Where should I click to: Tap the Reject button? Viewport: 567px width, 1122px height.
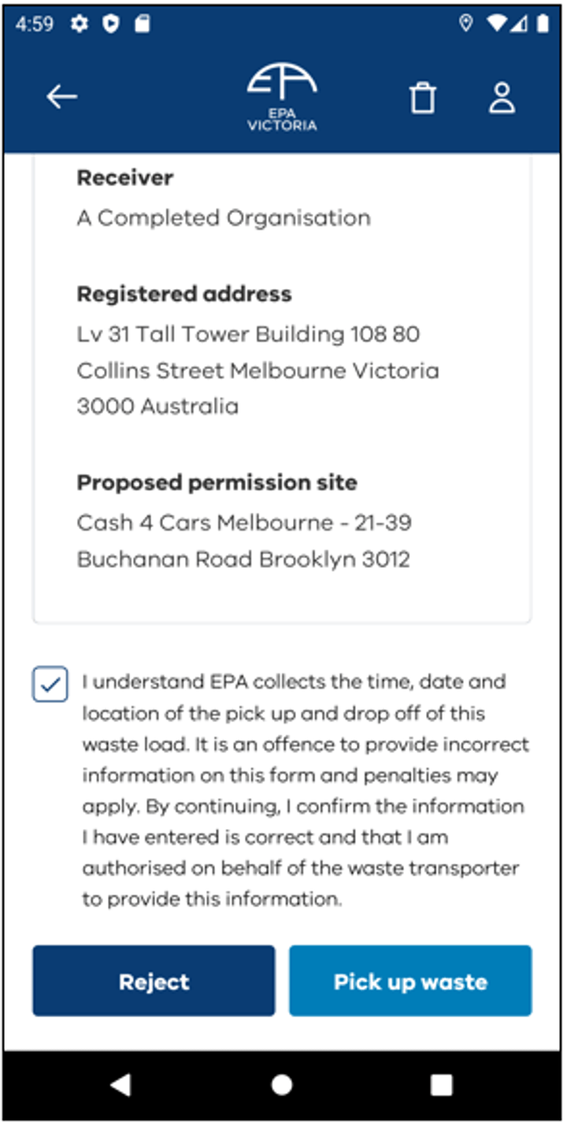click(153, 981)
